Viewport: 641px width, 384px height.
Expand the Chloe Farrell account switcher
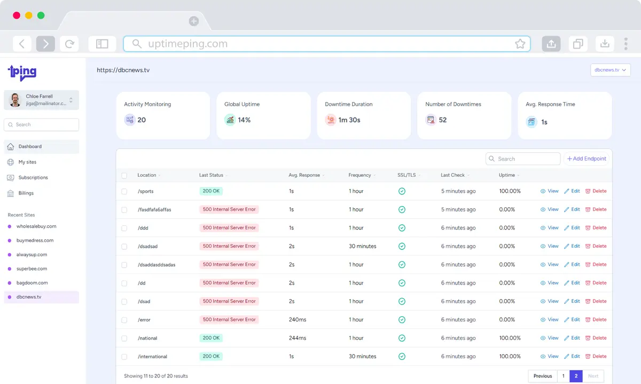click(x=71, y=100)
